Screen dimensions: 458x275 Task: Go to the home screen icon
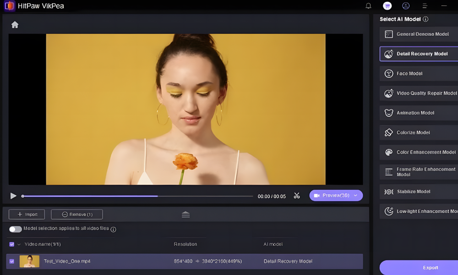click(x=15, y=25)
